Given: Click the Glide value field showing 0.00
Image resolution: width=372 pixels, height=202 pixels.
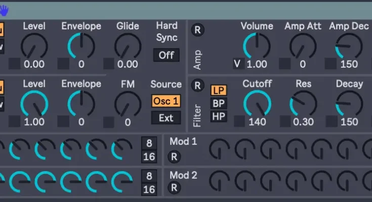Looking at the screenshot, I should [127, 64].
